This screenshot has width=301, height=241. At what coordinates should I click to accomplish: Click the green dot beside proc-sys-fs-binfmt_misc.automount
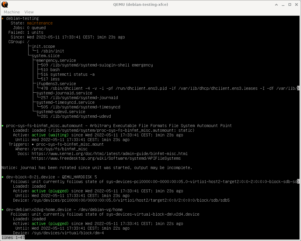coord(3,126)
